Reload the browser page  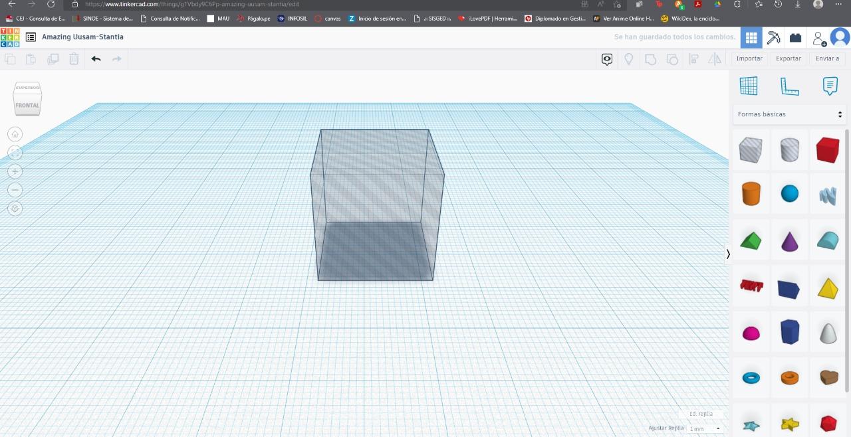[x=51, y=4]
